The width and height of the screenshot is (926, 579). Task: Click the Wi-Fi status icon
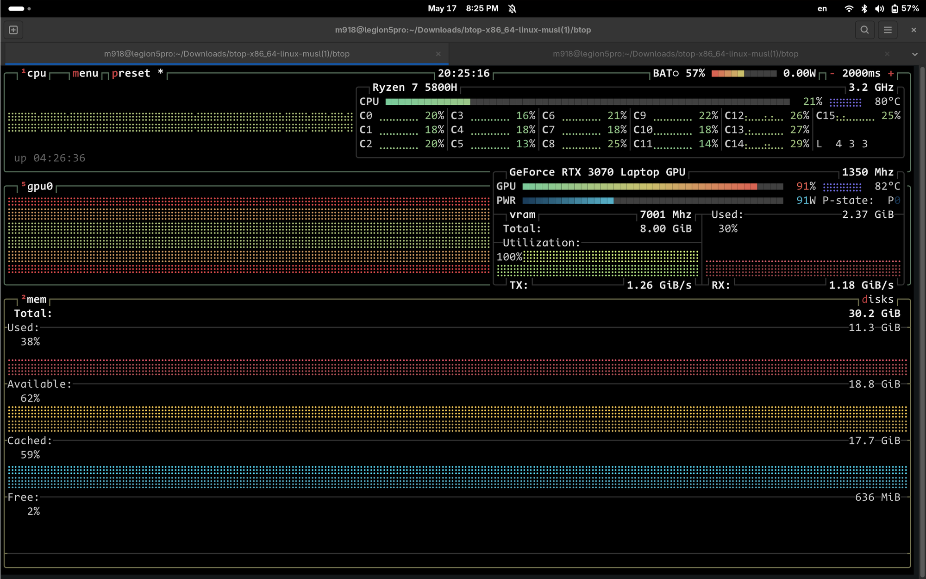coord(849,8)
